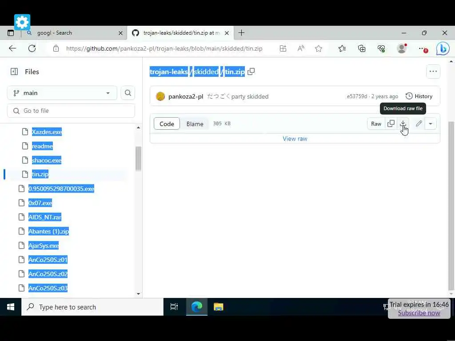The height and width of the screenshot is (341, 455).
Task: Open the readme file in tree
Action: [x=42, y=146]
